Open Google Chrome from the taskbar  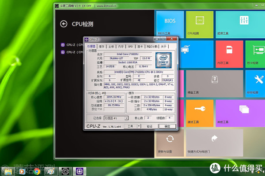tap(37, 172)
